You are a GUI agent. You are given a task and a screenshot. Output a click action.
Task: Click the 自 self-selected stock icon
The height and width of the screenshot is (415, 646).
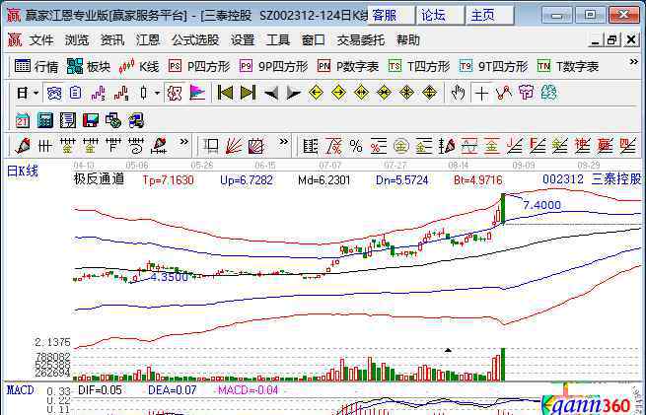click(x=75, y=93)
